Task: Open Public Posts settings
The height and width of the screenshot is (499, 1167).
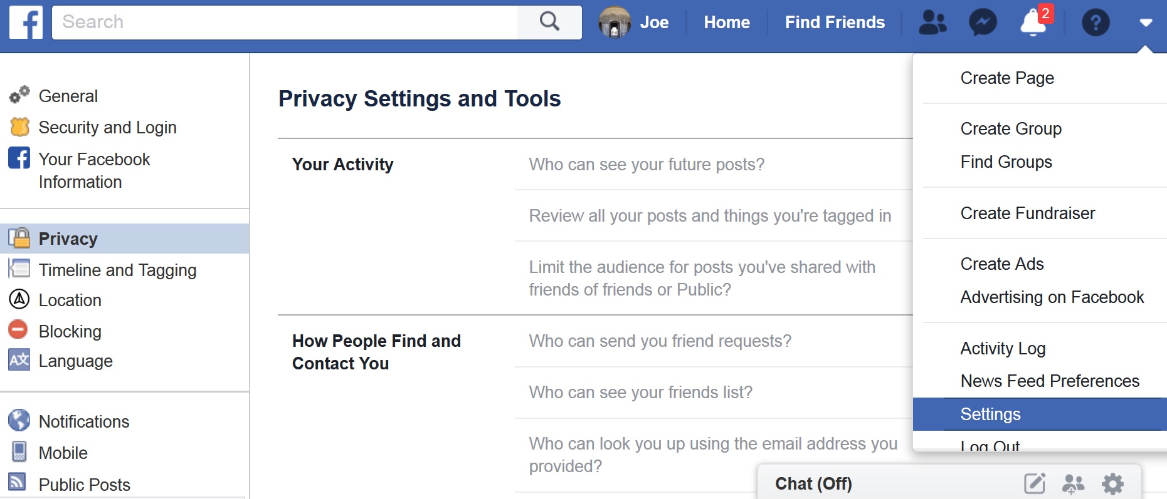Action: [84, 485]
